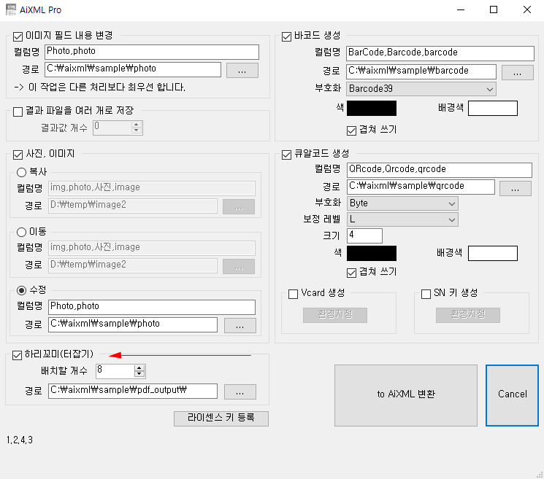Increase the 배치할 개수 spinner value
Image resolution: width=544 pixels, height=479 pixels.
click(140, 367)
